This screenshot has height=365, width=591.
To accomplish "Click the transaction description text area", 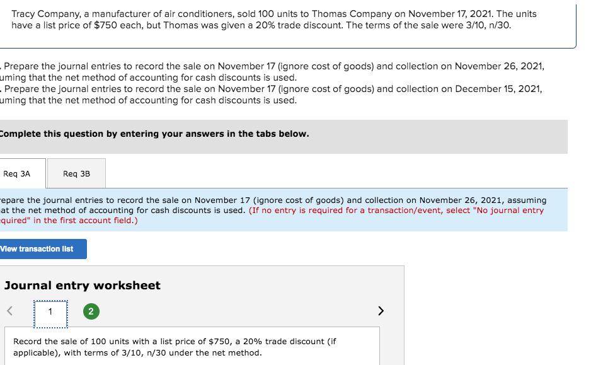I will [x=189, y=347].
